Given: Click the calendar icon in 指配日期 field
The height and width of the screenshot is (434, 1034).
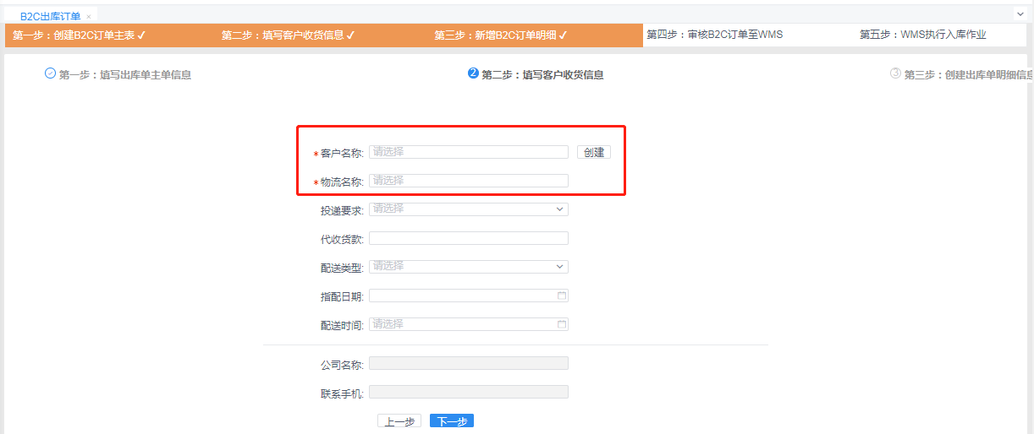Looking at the screenshot, I should coord(562,296).
